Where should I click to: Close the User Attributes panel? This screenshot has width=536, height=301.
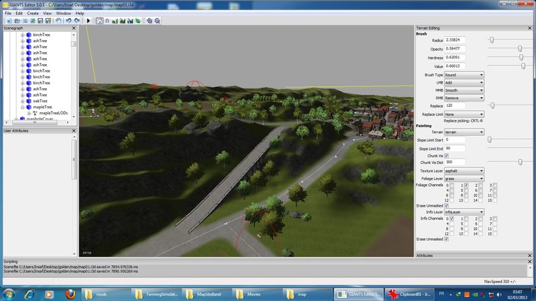pos(74,130)
